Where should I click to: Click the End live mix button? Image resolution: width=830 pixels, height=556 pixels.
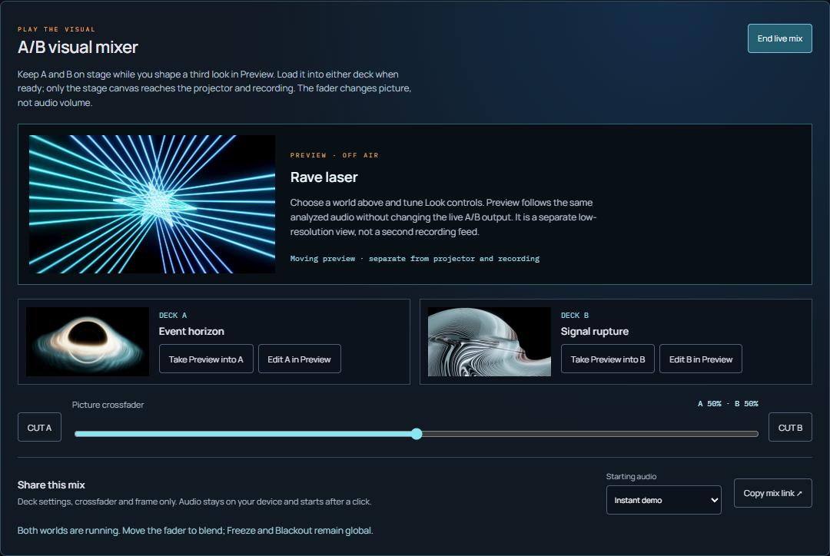pos(779,38)
